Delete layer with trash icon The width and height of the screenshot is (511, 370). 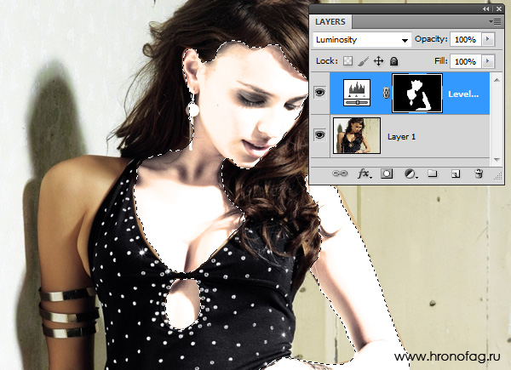pos(479,174)
